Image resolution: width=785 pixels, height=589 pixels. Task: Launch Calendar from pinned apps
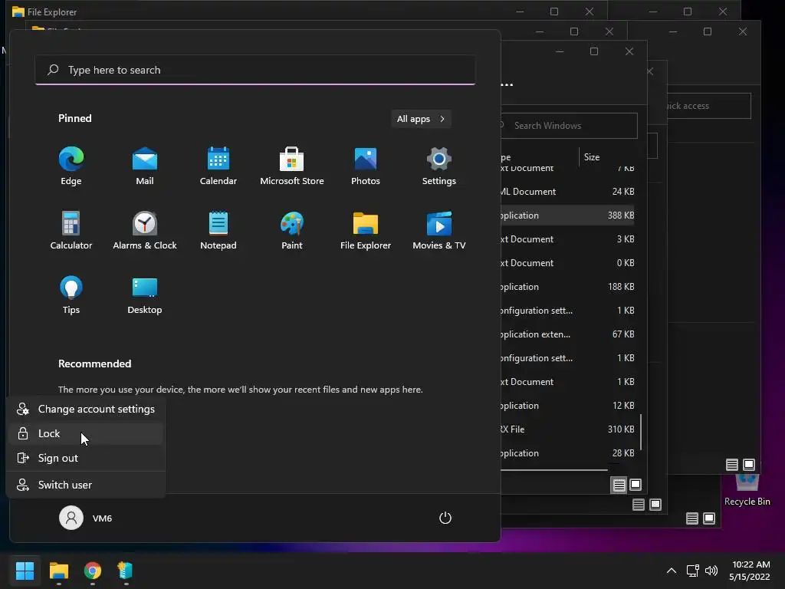pos(218,166)
